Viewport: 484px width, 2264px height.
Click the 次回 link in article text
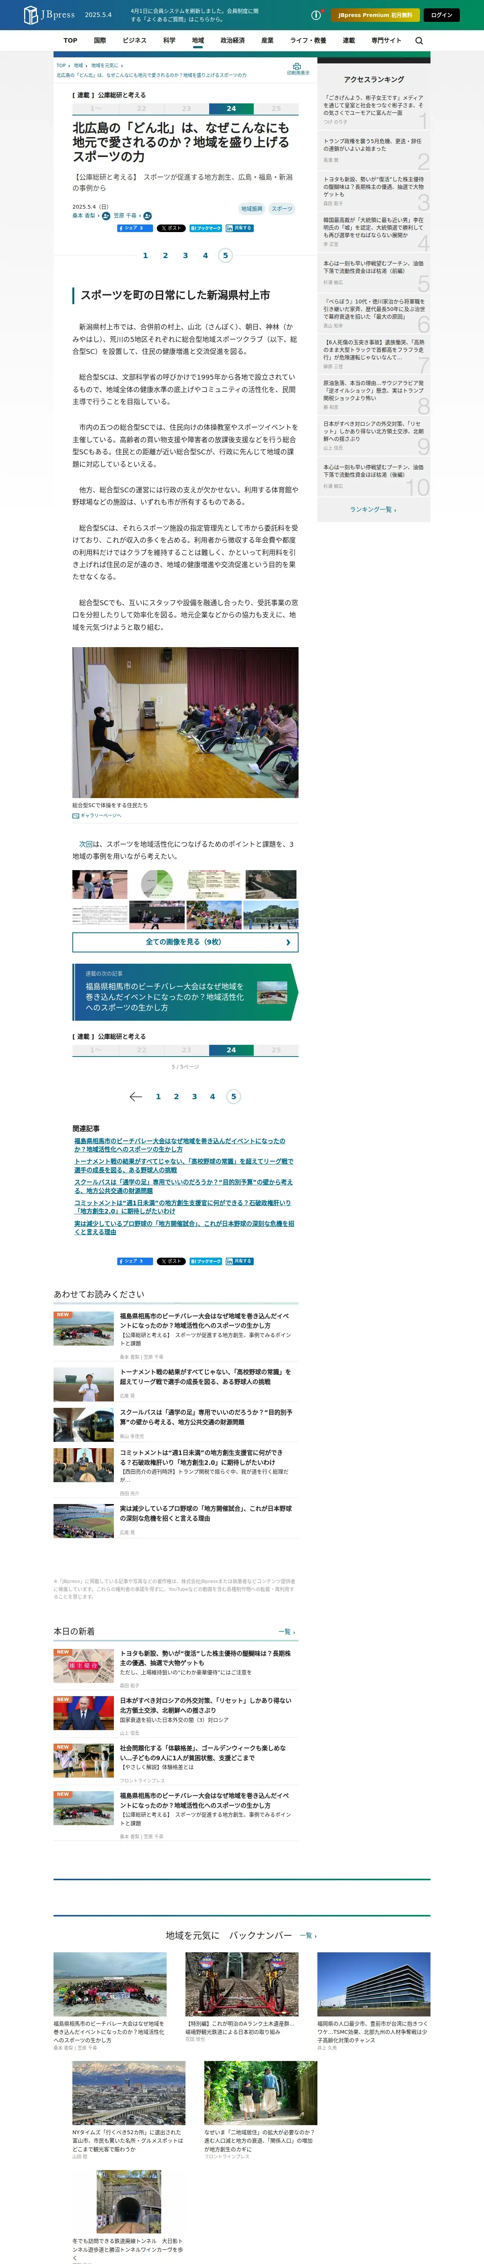(85, 844)
